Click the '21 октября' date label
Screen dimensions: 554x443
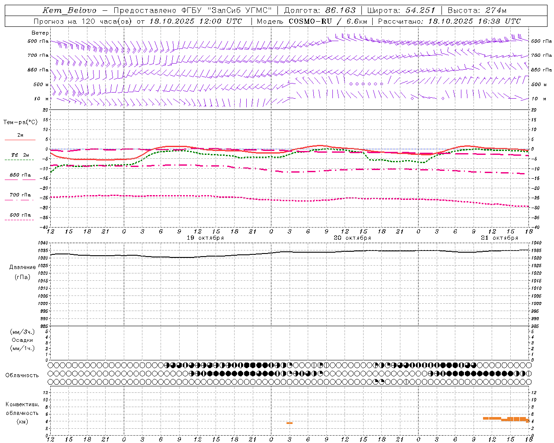tap(499, 238)
